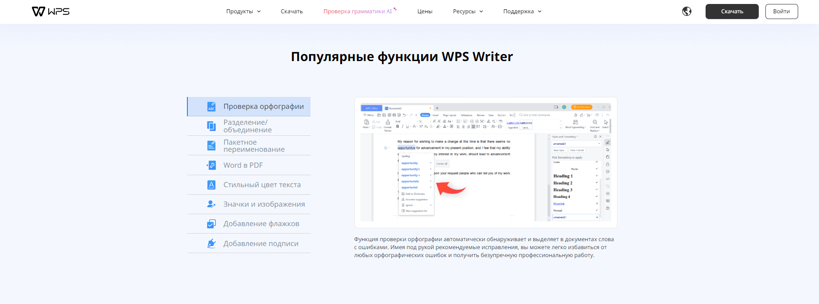Click the Word to PDF icon
This screenshot has width=819, height=304.
coord(212,165)
